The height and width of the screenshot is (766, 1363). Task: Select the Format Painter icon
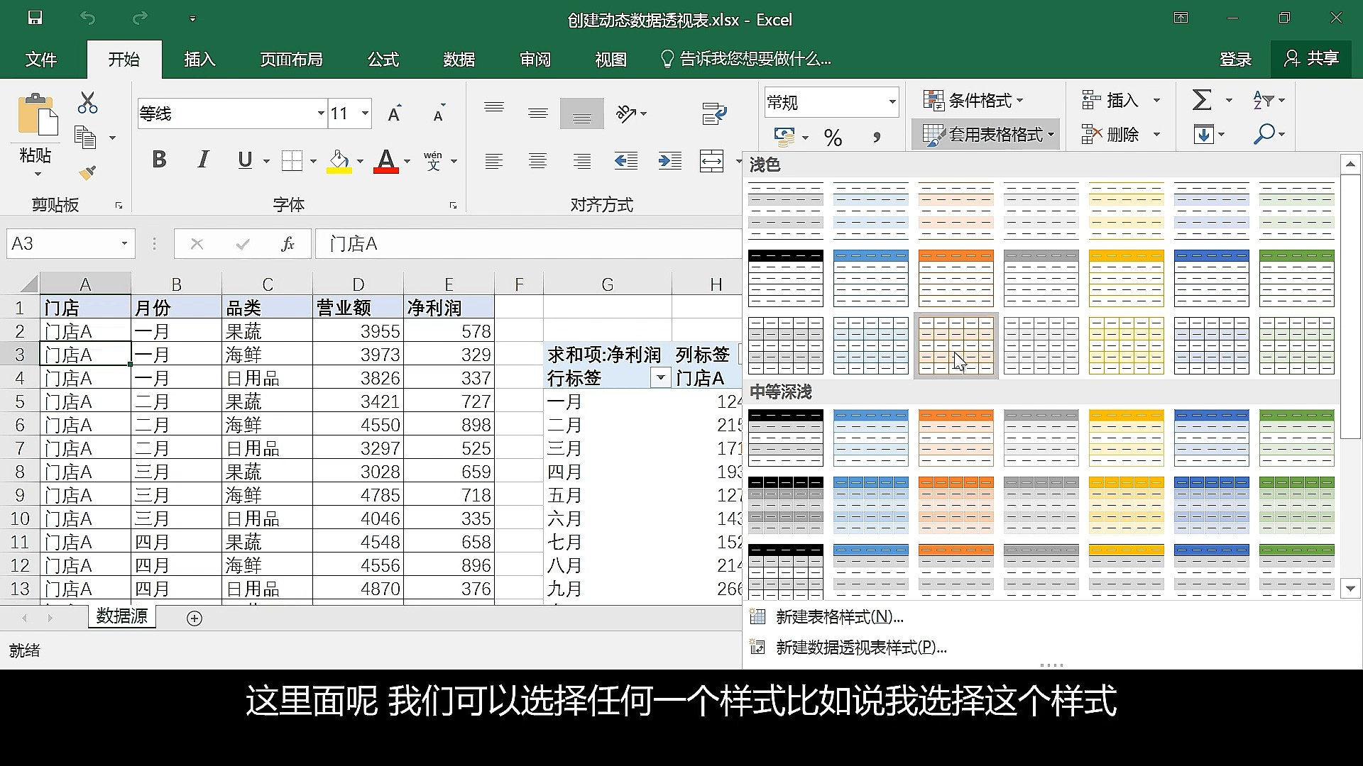click(x=88, y=172)
